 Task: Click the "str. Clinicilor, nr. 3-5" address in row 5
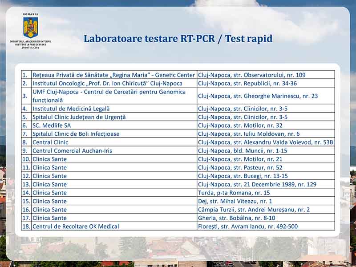[x=260, y=117]
